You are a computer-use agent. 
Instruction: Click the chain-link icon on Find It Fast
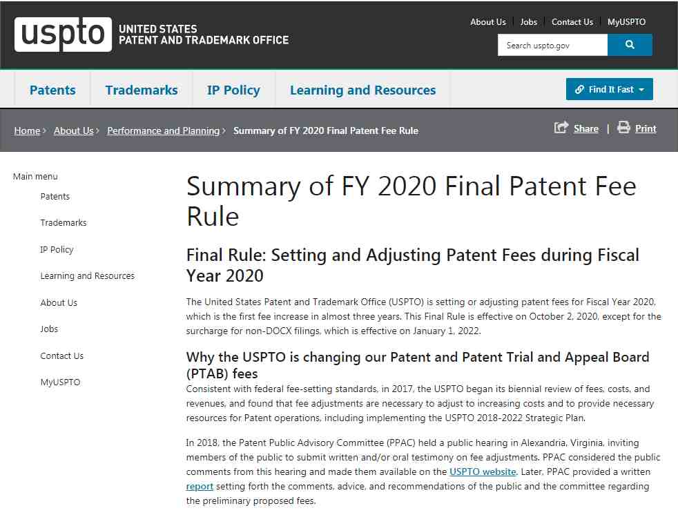pyautogui.click(x=579, y=90)
